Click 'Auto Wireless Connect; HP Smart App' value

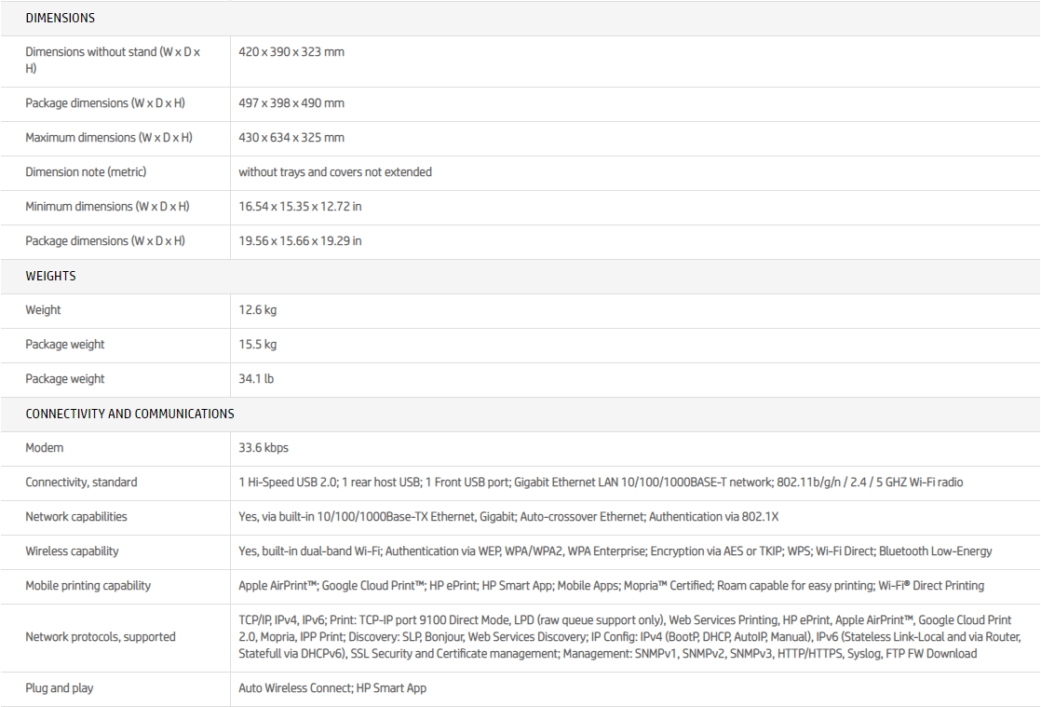[x=332, y=688]
